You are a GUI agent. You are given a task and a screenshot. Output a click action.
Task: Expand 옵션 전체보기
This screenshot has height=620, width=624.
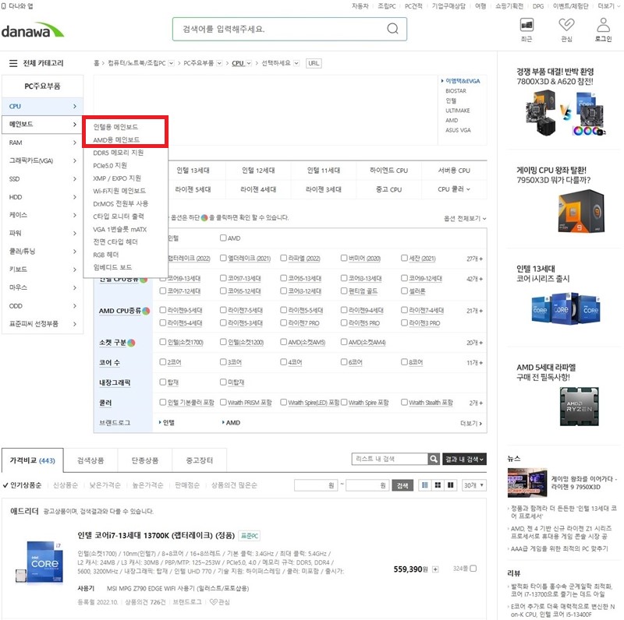[x=465, y=218]
